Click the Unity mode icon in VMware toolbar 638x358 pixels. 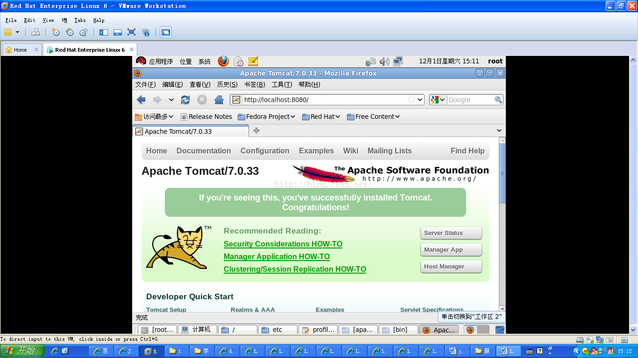(146, 32)
